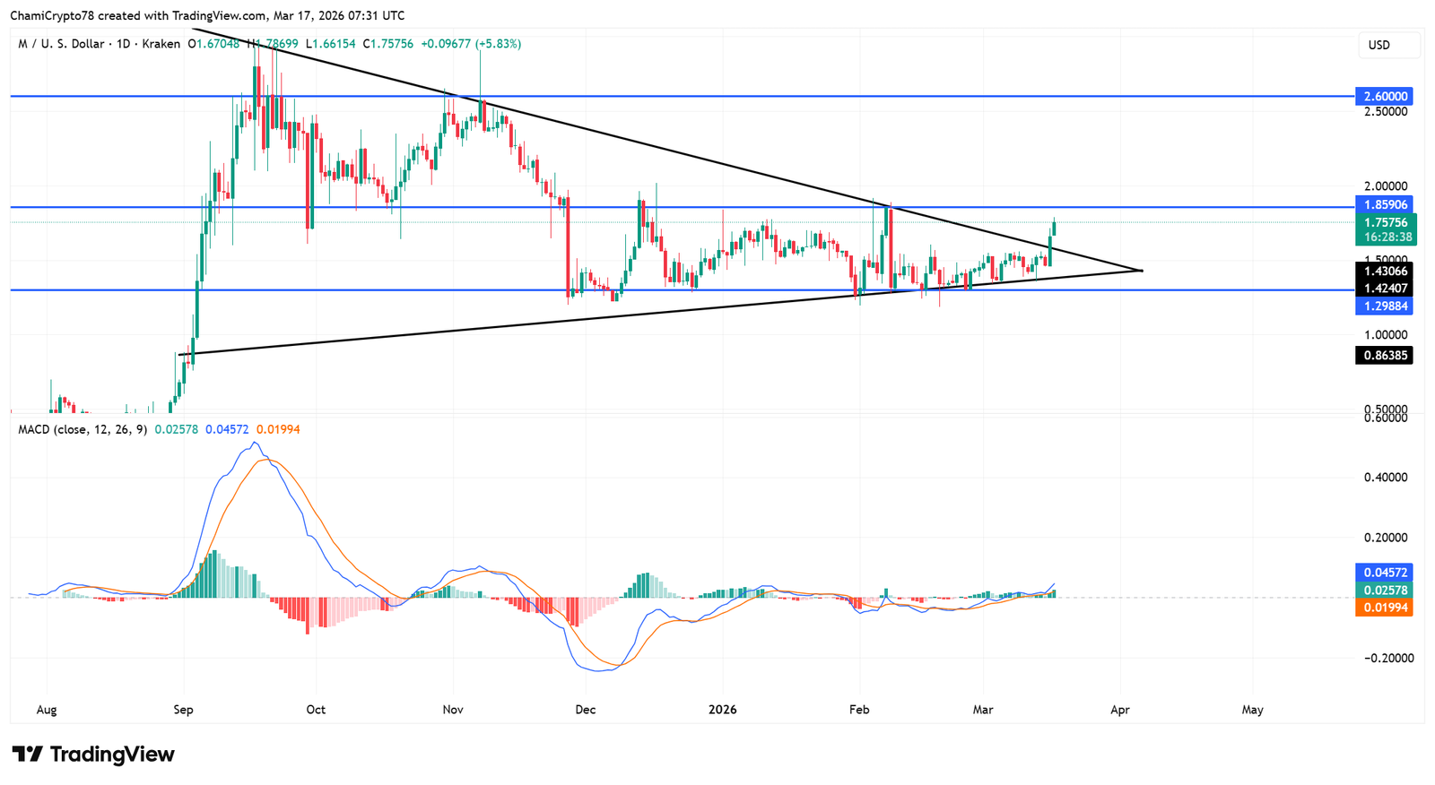The width and height of the screenshot is (1435, 785).
Task: Click the TradingView logo icon
Action: click(27, 755)
